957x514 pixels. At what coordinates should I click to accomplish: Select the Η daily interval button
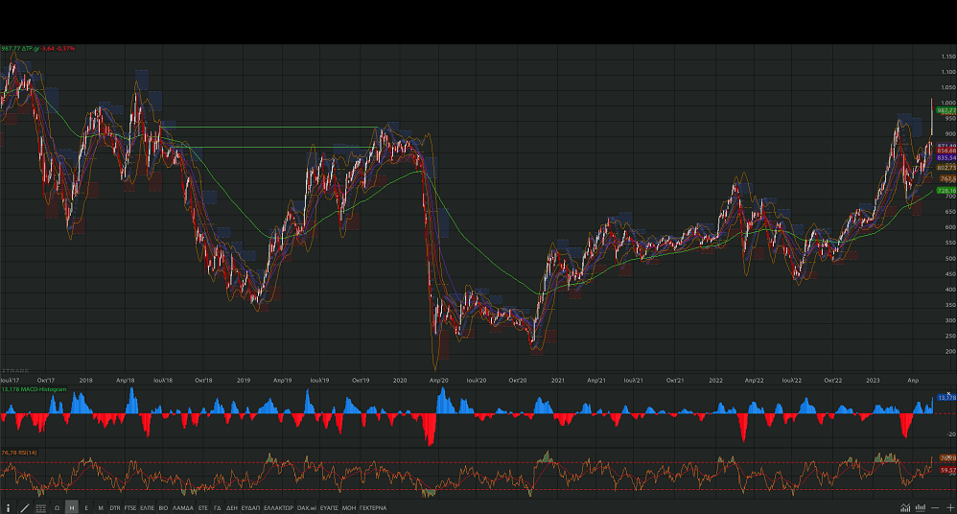(71, 508)
